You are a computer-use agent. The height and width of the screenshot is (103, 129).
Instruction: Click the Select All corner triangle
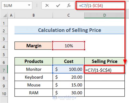point(5,15)
